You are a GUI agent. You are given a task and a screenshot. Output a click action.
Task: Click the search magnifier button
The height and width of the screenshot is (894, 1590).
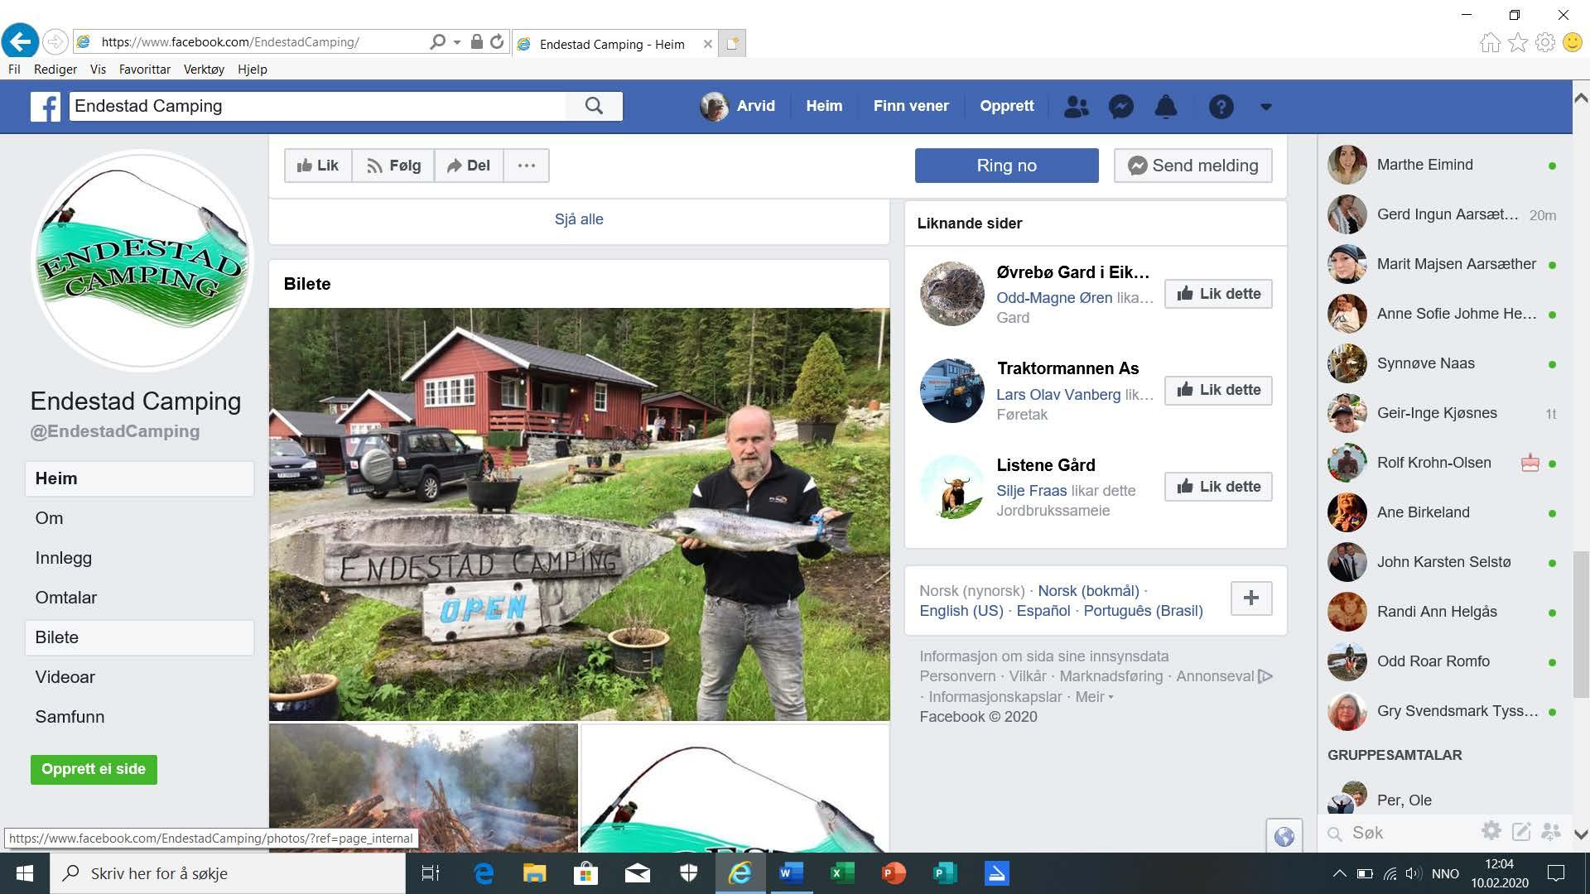(x=594, y=106)
